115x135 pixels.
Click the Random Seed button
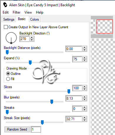[x=17, y=129]
